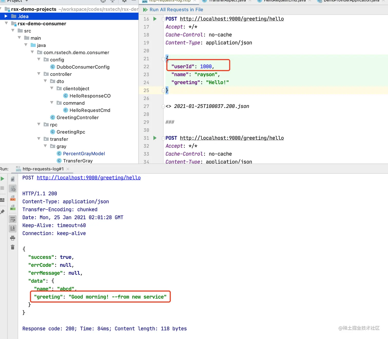The height and width of the screenshot is (339, 388).
Task: Fold the JSON body closing brace at line 25
Action: 163,90
